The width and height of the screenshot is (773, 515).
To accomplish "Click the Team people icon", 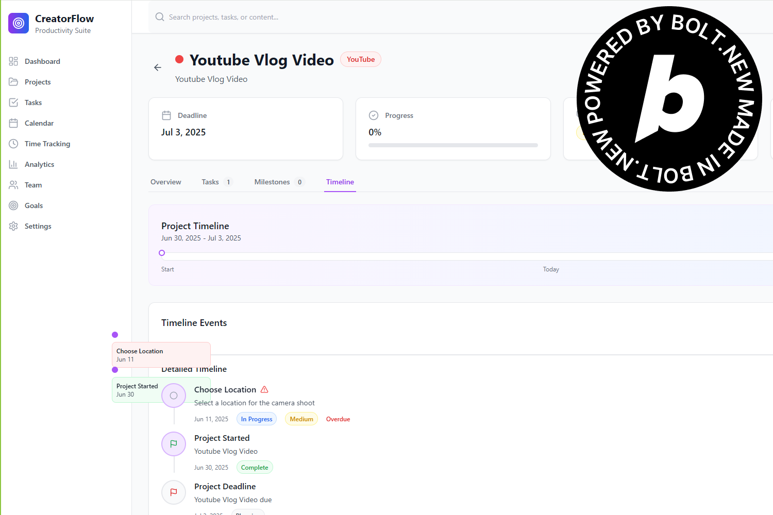I will 13,185.
